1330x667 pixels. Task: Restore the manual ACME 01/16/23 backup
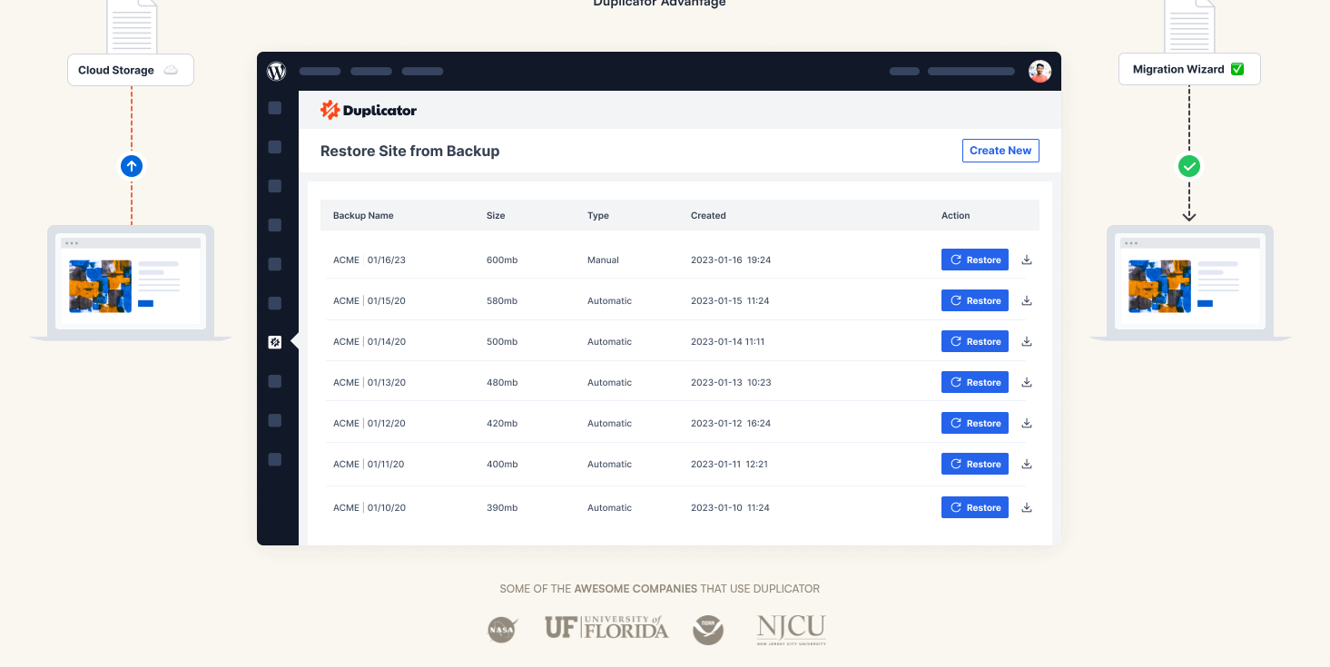(974, 260)
